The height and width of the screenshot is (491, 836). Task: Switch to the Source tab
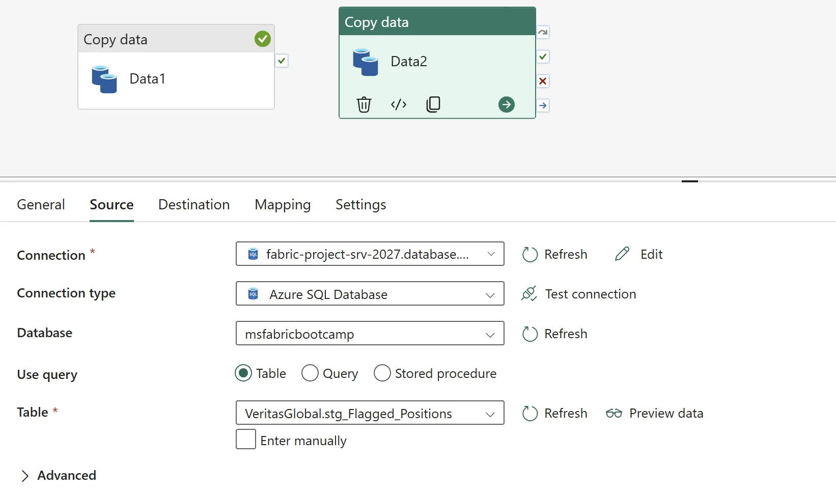112,204
